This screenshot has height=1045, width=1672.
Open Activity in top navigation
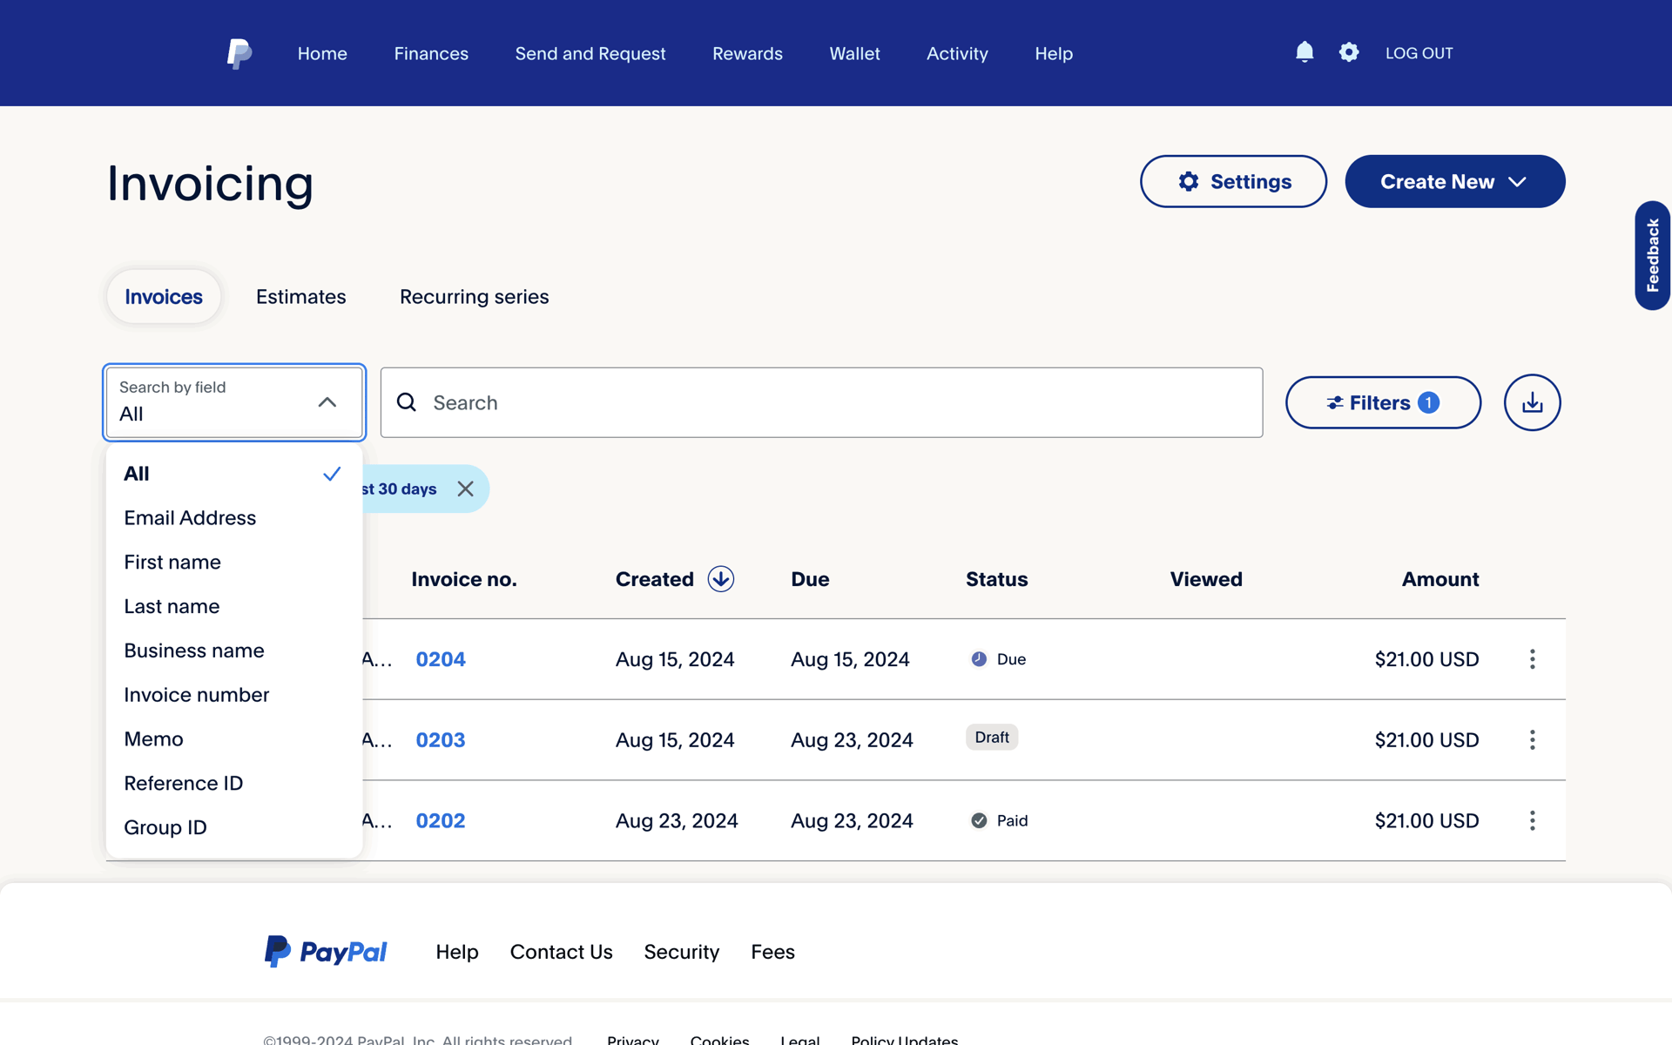coord(957,53)
